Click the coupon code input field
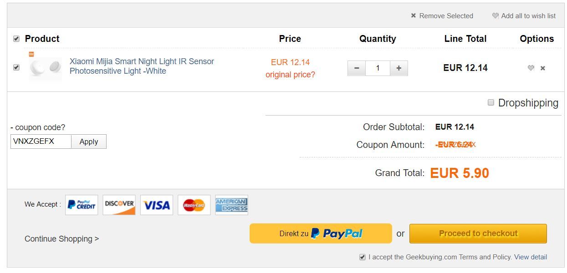This screenshot has height=273, width=567. coord(41,142)
